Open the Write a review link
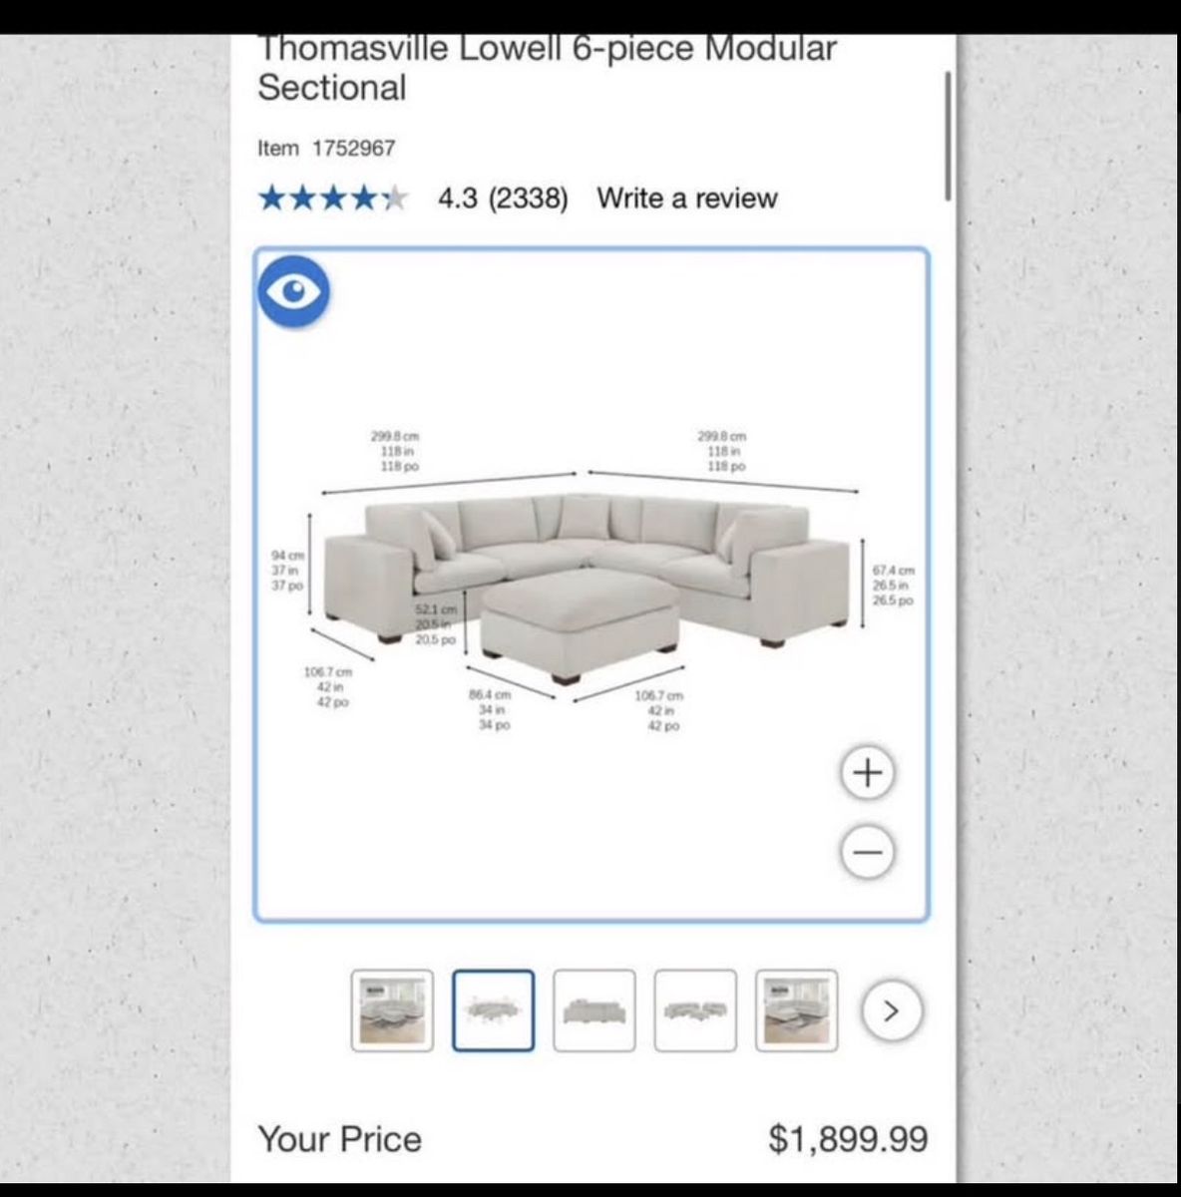This screenshot has height=1197, width=1181. coord(687,198)
